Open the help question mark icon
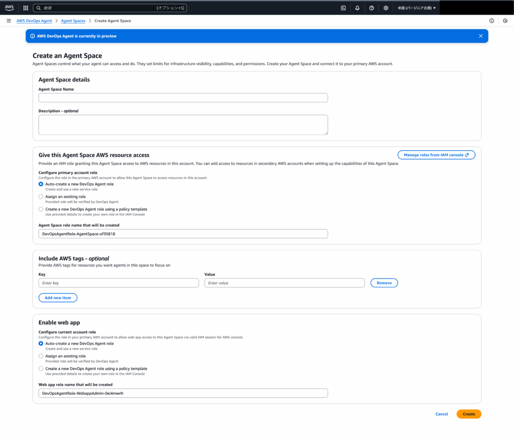 tap(371, 8)
